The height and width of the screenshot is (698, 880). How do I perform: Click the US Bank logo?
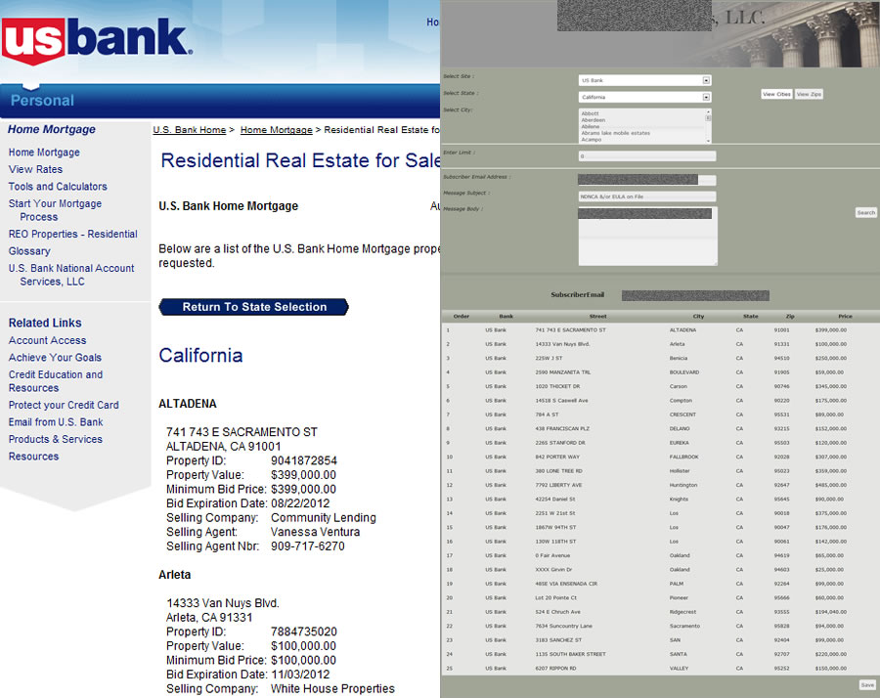(97, 40)
